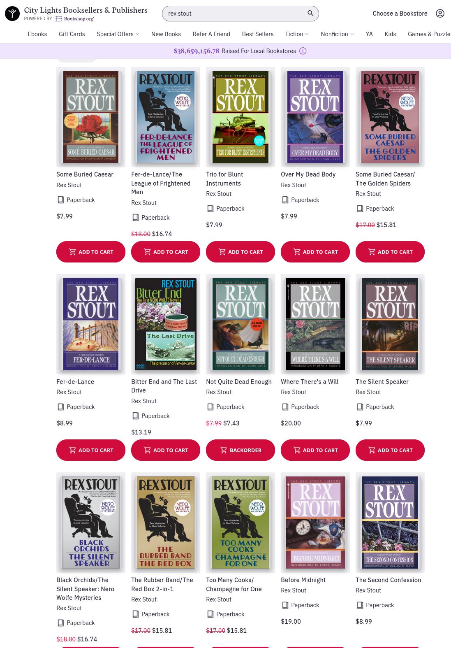
Task: Click the Bookshop.org logo
Action: pos(75,19)
